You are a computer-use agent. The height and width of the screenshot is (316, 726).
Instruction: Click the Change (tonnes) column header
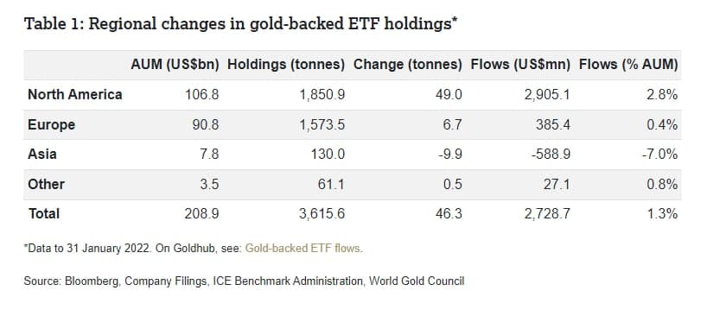click(x=408, y=65)
